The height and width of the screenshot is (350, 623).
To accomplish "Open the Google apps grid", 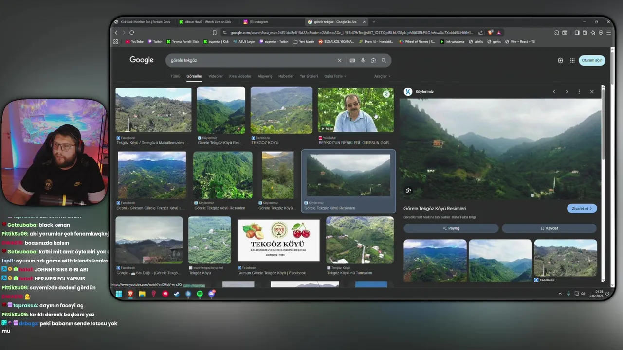I will tap(572, 60).
